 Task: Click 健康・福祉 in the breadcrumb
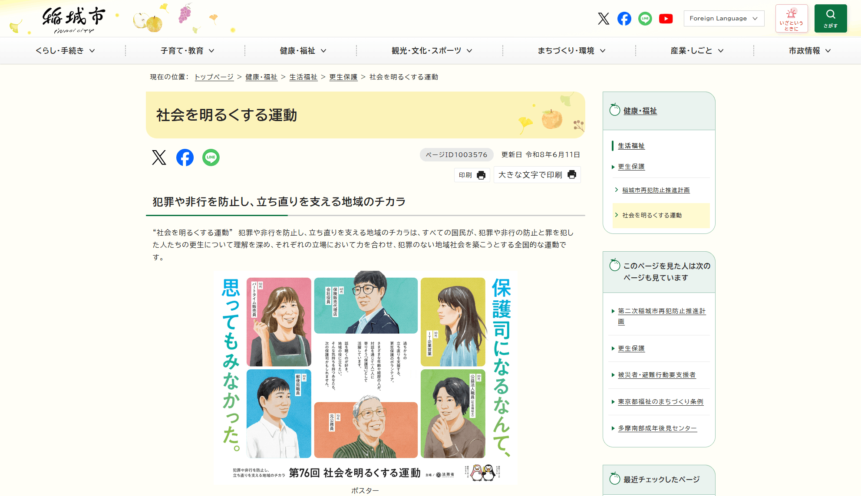click(261, 77)
